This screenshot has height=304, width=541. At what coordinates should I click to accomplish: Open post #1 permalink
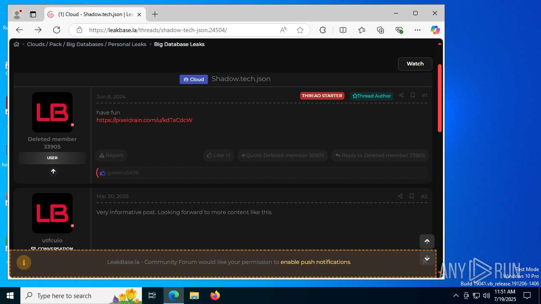click(424, 95)
